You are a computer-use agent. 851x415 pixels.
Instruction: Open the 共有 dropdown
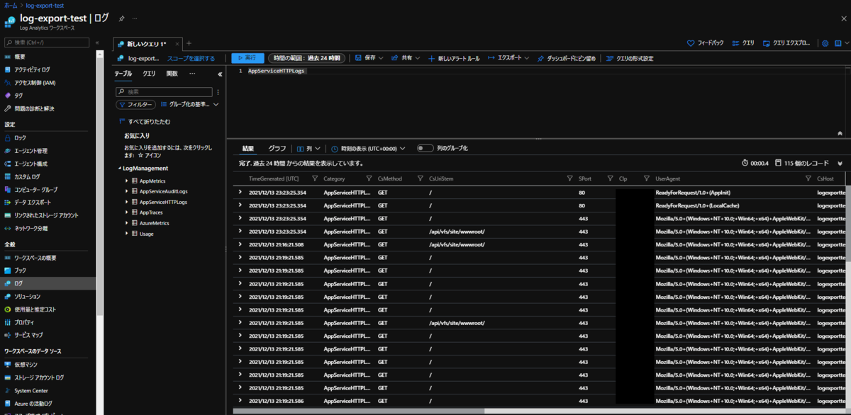[x=406, y=58]
